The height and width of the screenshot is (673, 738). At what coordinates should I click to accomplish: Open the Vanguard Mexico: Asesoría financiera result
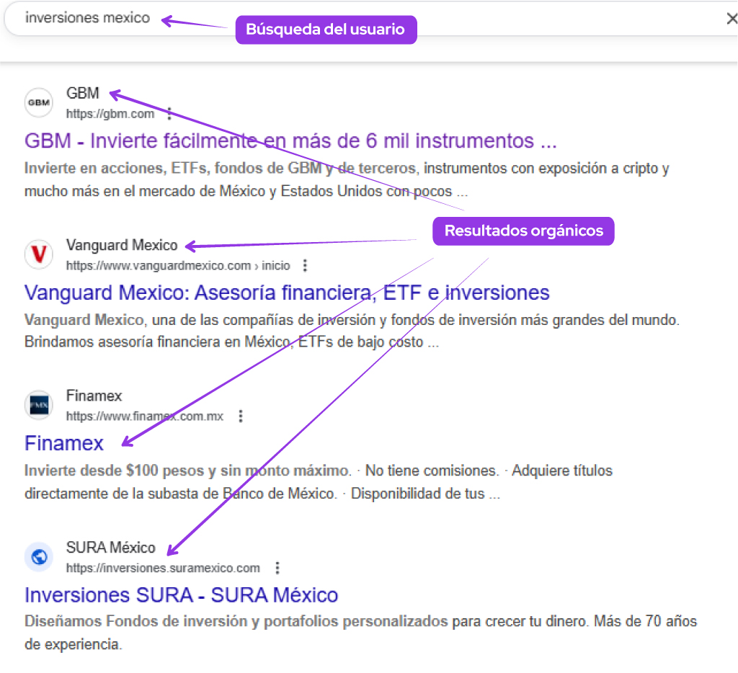[x=287, y=293]
